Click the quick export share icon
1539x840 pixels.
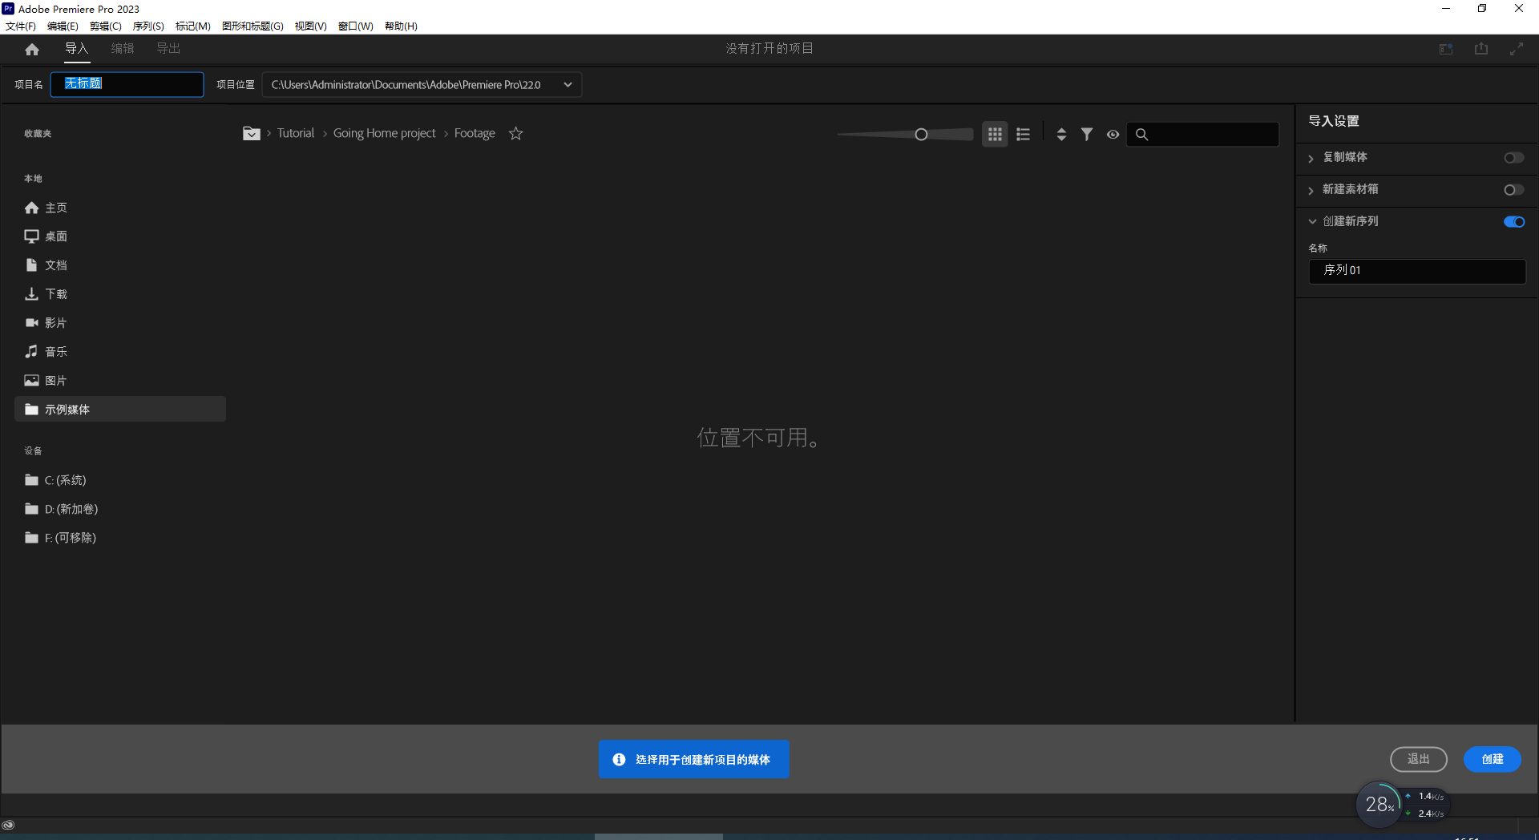[1481, 49]
